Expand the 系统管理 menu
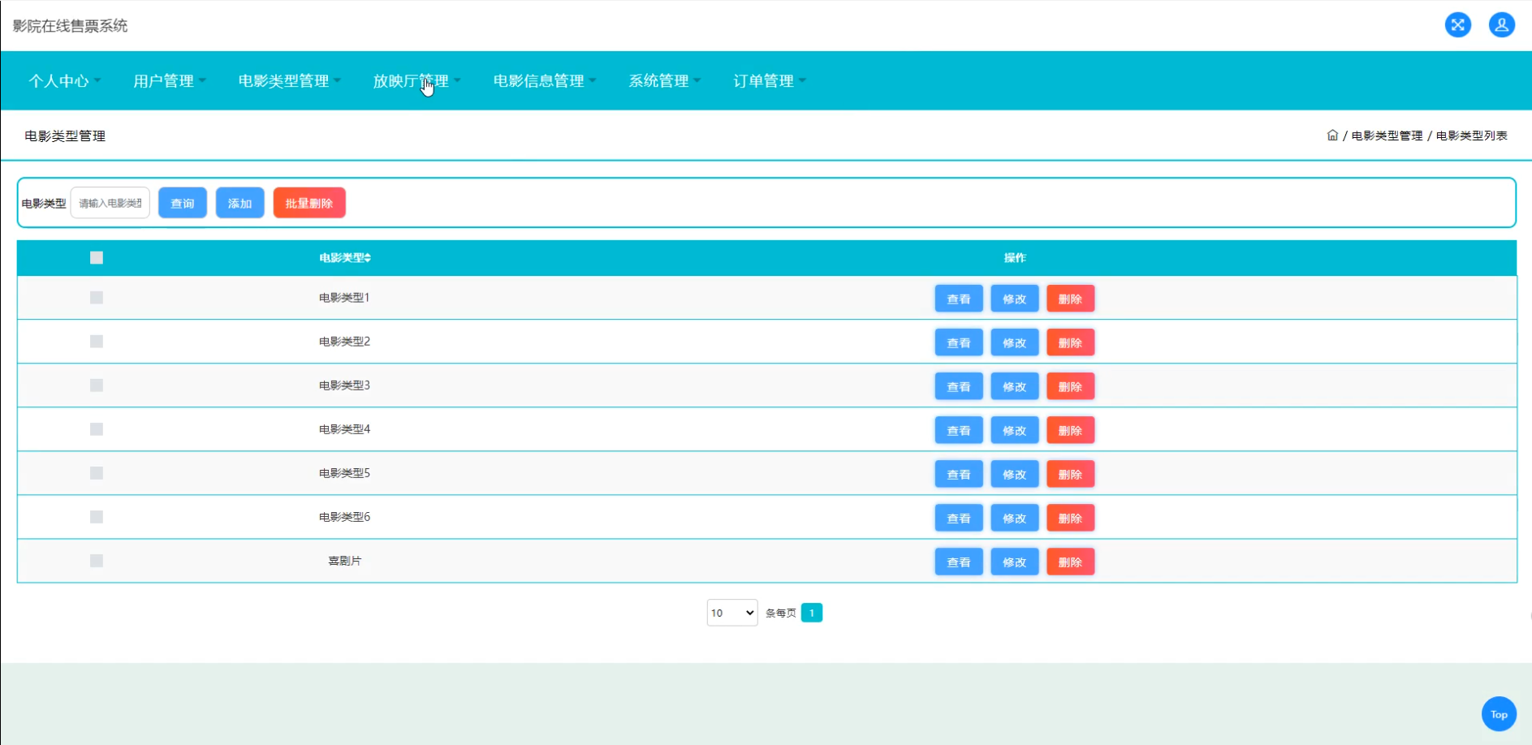This screenshot has height=745, width=1532. 665,81
